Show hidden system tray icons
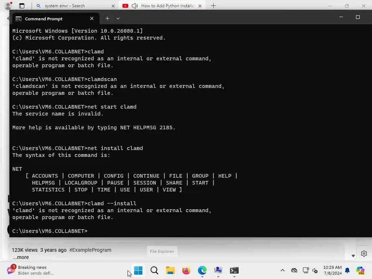The height and width of the screenshot is (279, 372). tap(283, 270)
